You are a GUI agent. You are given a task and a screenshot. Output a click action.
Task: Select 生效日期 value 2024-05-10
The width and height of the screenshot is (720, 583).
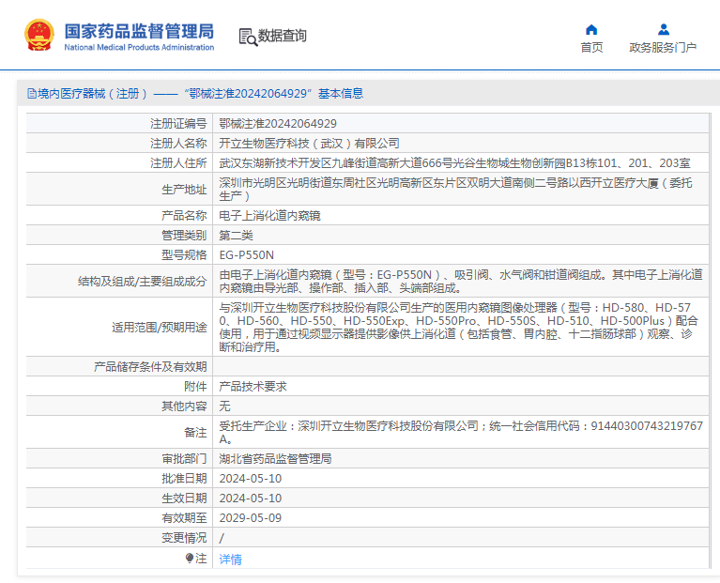251,499
